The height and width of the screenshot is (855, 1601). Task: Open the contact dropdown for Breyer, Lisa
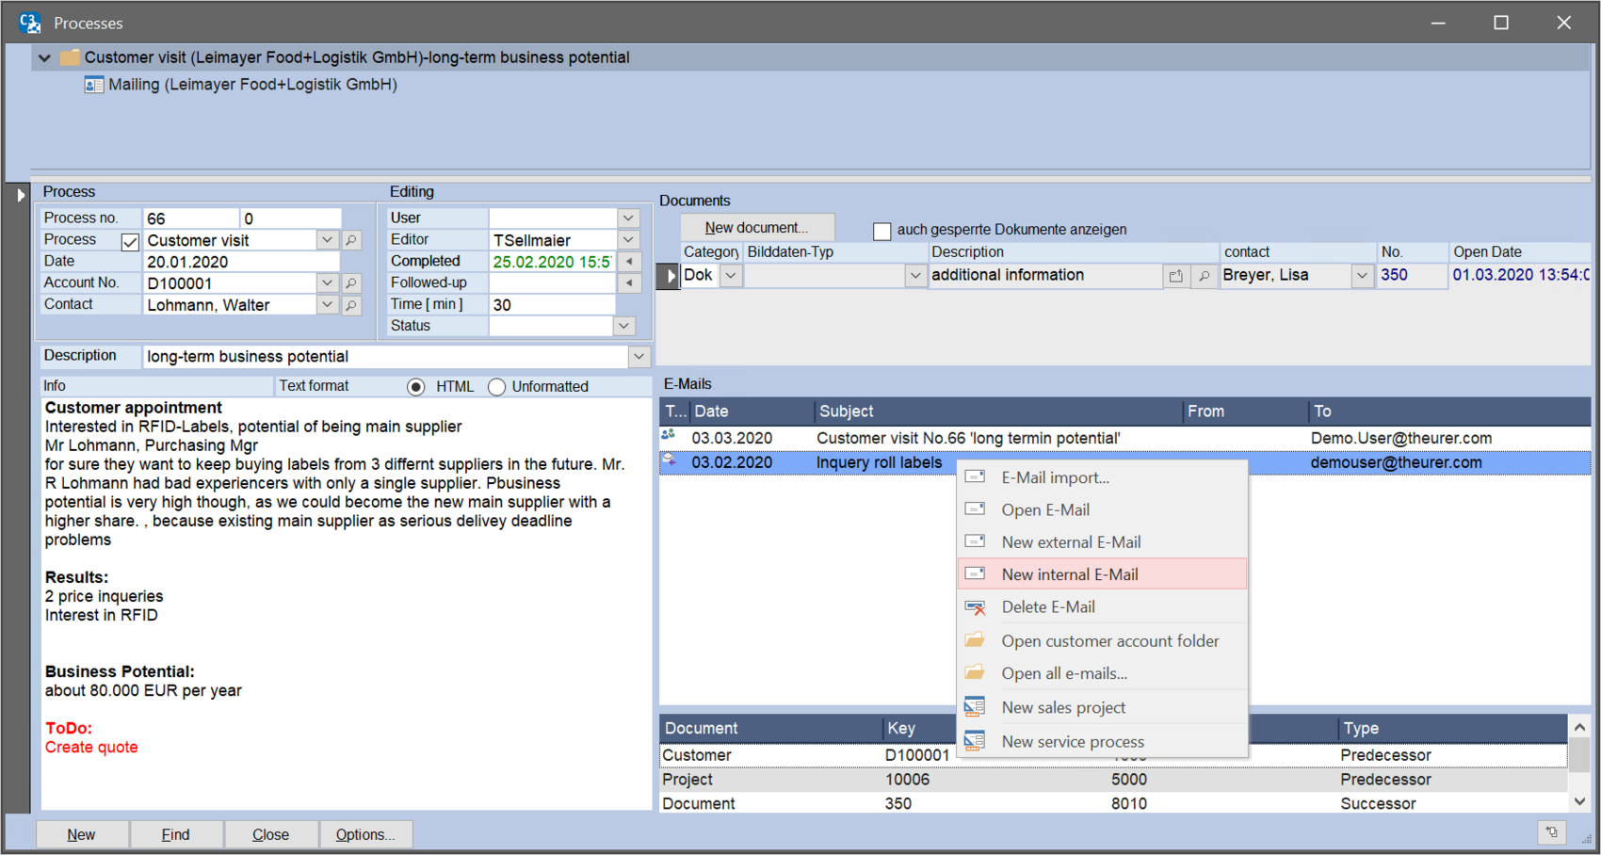pos(1362,276)
